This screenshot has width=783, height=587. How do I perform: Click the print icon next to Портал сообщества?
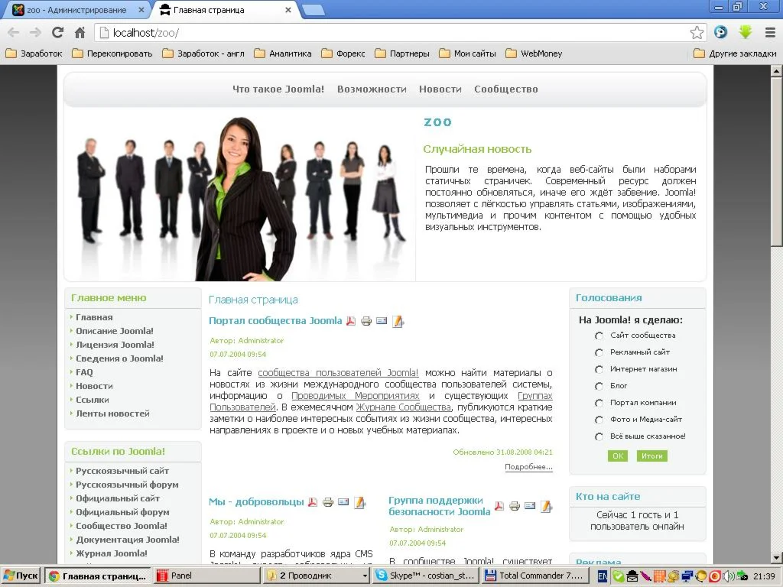pos(366,322)
